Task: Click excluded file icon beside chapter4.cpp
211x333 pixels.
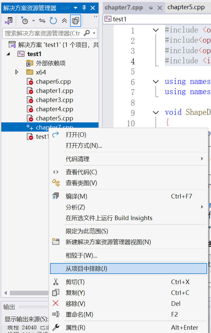Action: pyautogui.click(x=30, y=109)
